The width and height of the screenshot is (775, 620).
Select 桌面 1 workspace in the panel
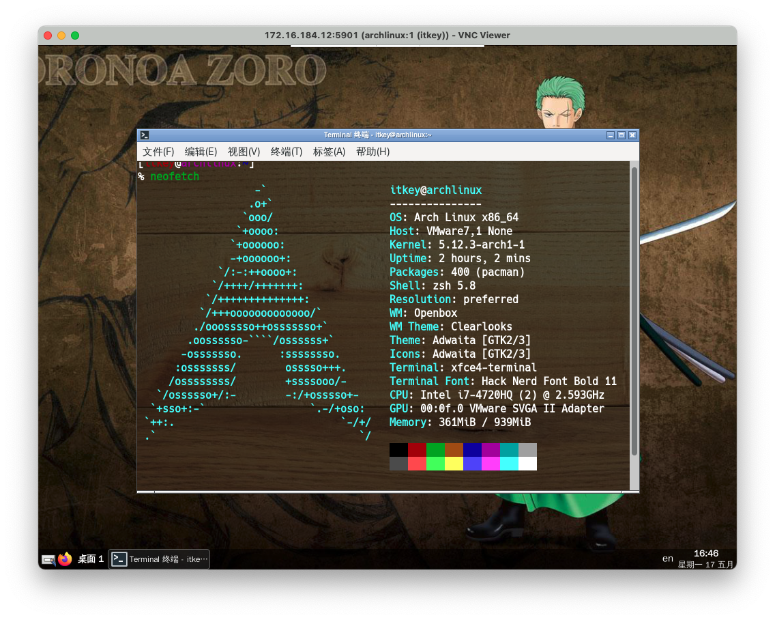91,559
